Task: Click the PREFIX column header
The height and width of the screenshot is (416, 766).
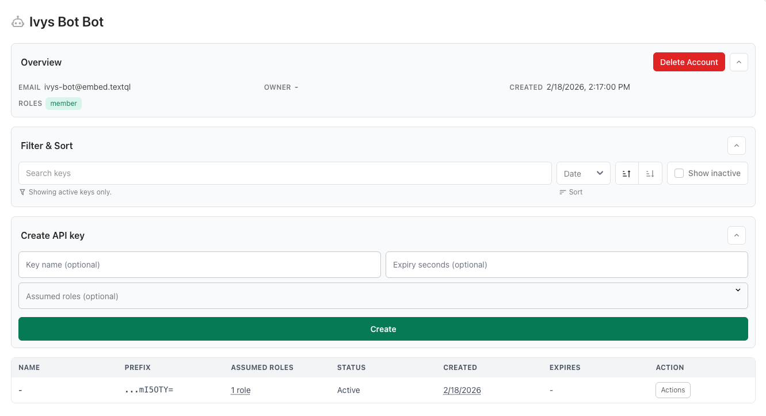Action: pyautogui.click(x=138, y=367)
